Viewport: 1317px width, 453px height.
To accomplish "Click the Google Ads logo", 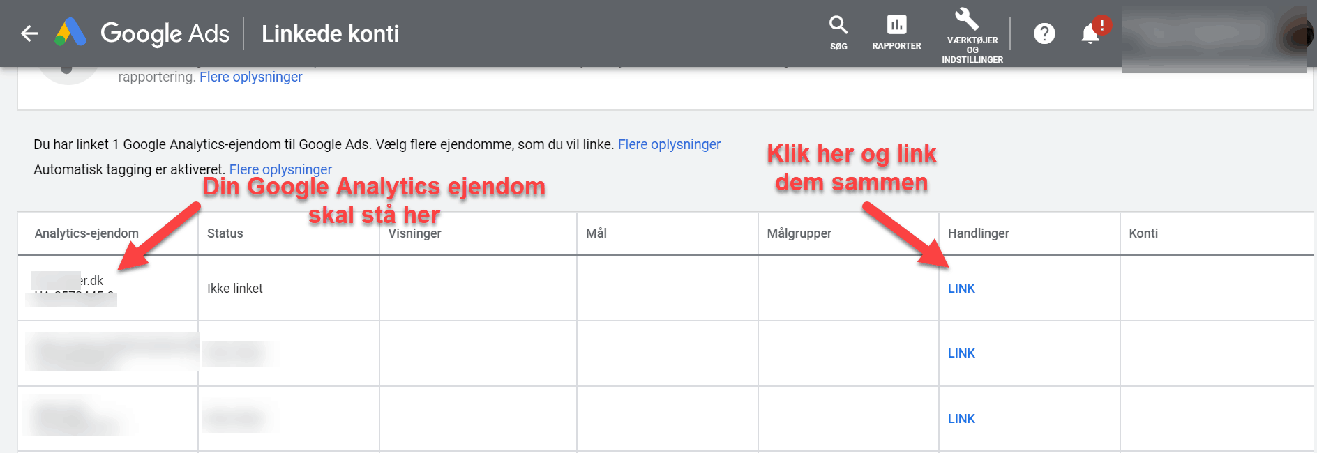I will [142, 33].
